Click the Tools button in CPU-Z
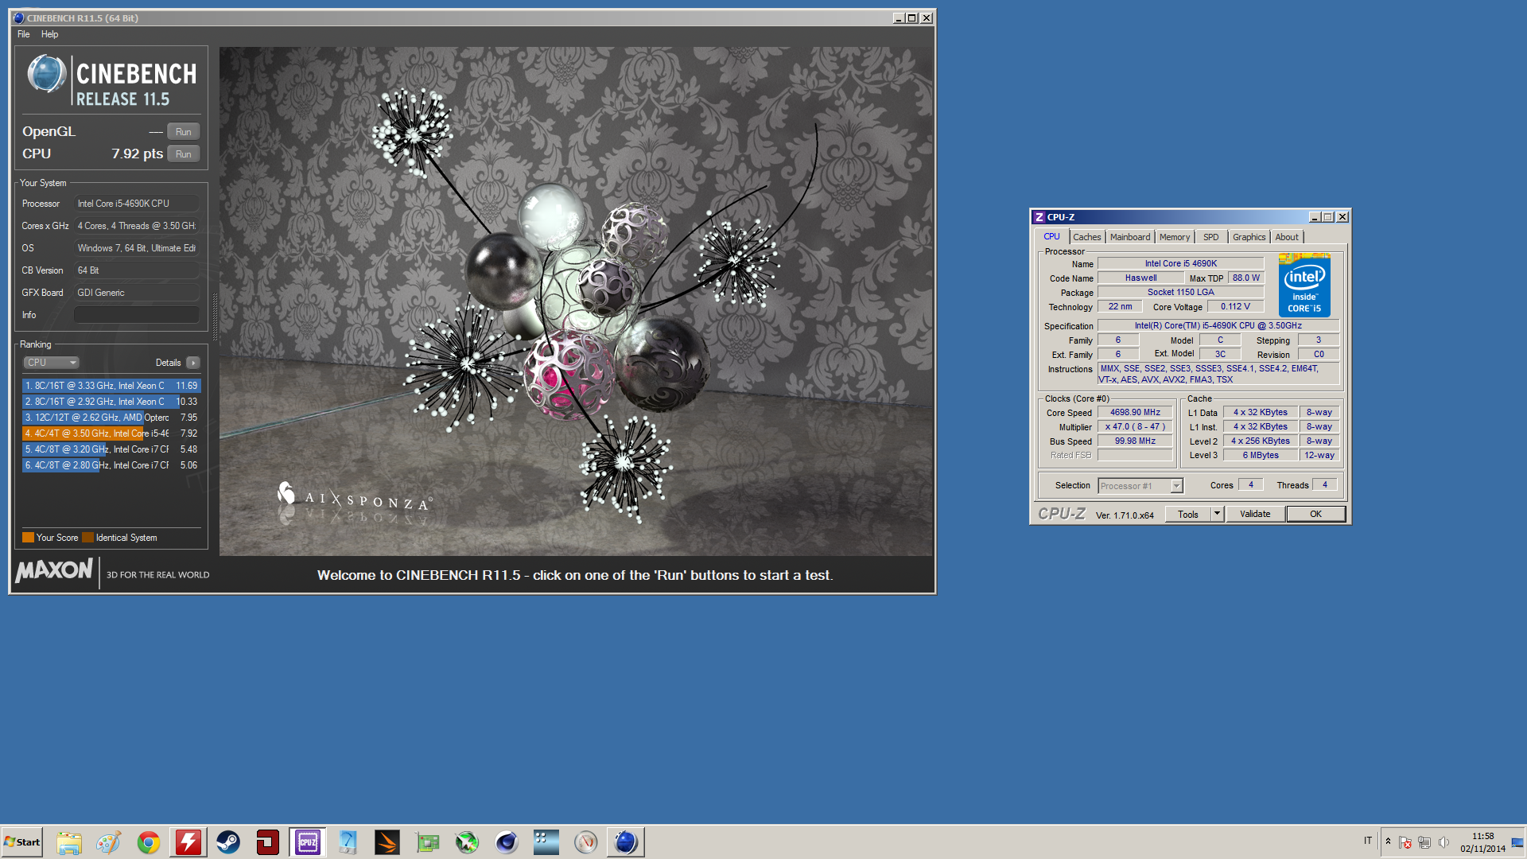Viewport: 1527px width, 859px height. [1188, 515]
